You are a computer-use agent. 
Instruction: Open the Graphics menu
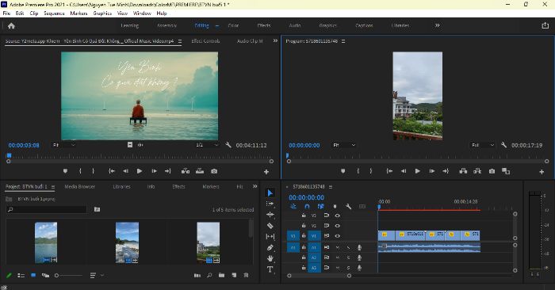102,13
